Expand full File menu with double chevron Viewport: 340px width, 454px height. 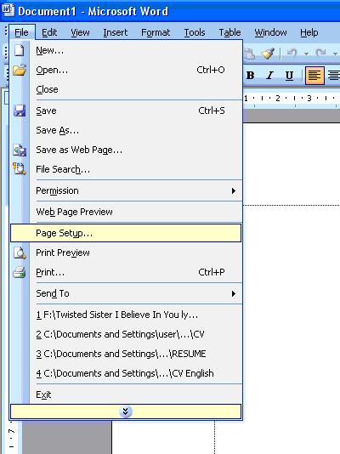pyautogui.click(x=126, y=411)
